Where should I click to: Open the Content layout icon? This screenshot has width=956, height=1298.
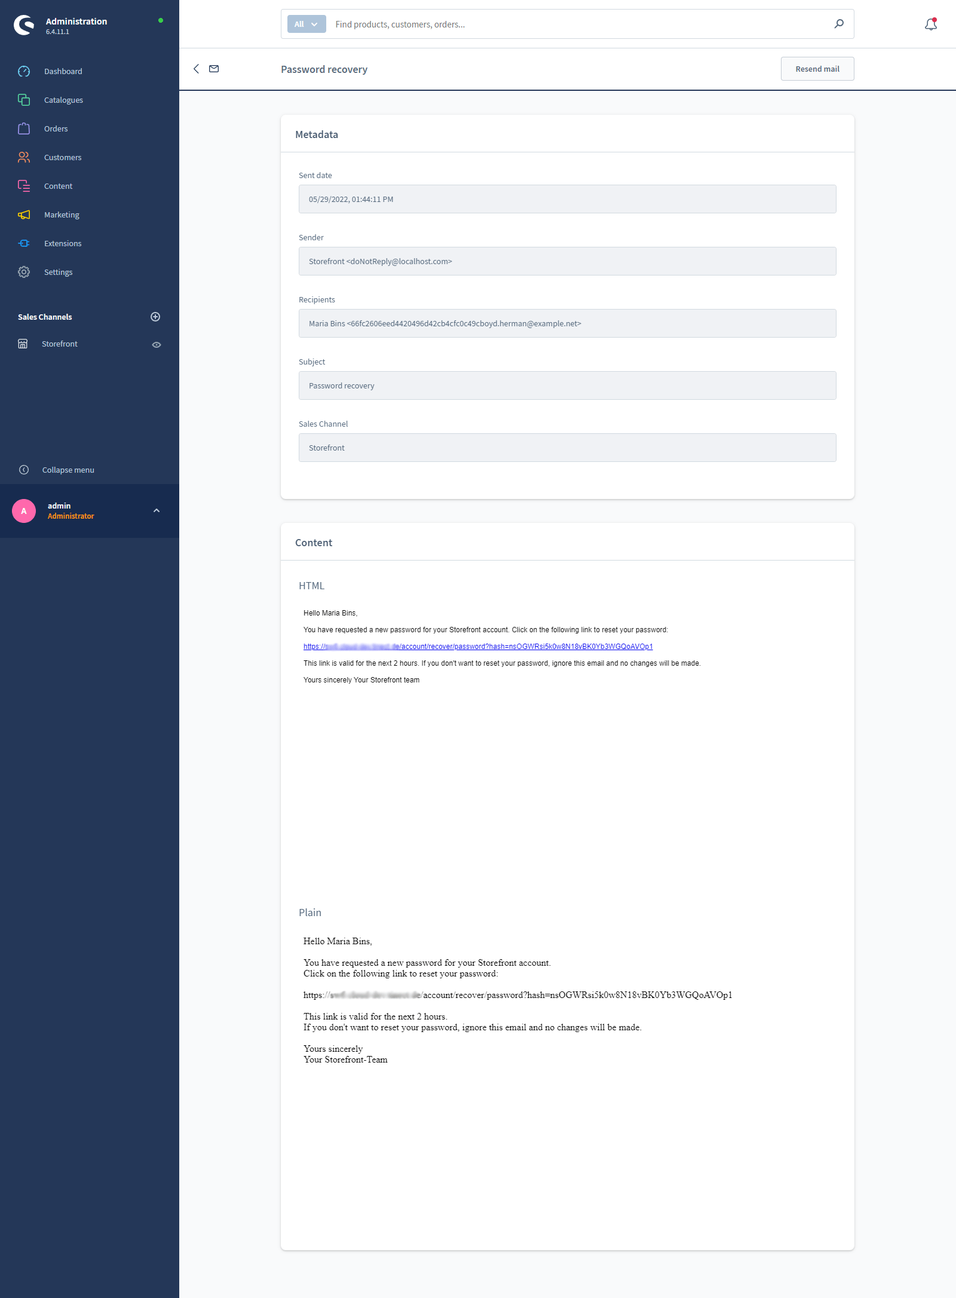click(x=24, y=186)
